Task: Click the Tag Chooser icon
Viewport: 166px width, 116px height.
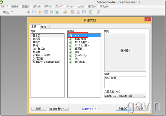Action: coord(98,12)
